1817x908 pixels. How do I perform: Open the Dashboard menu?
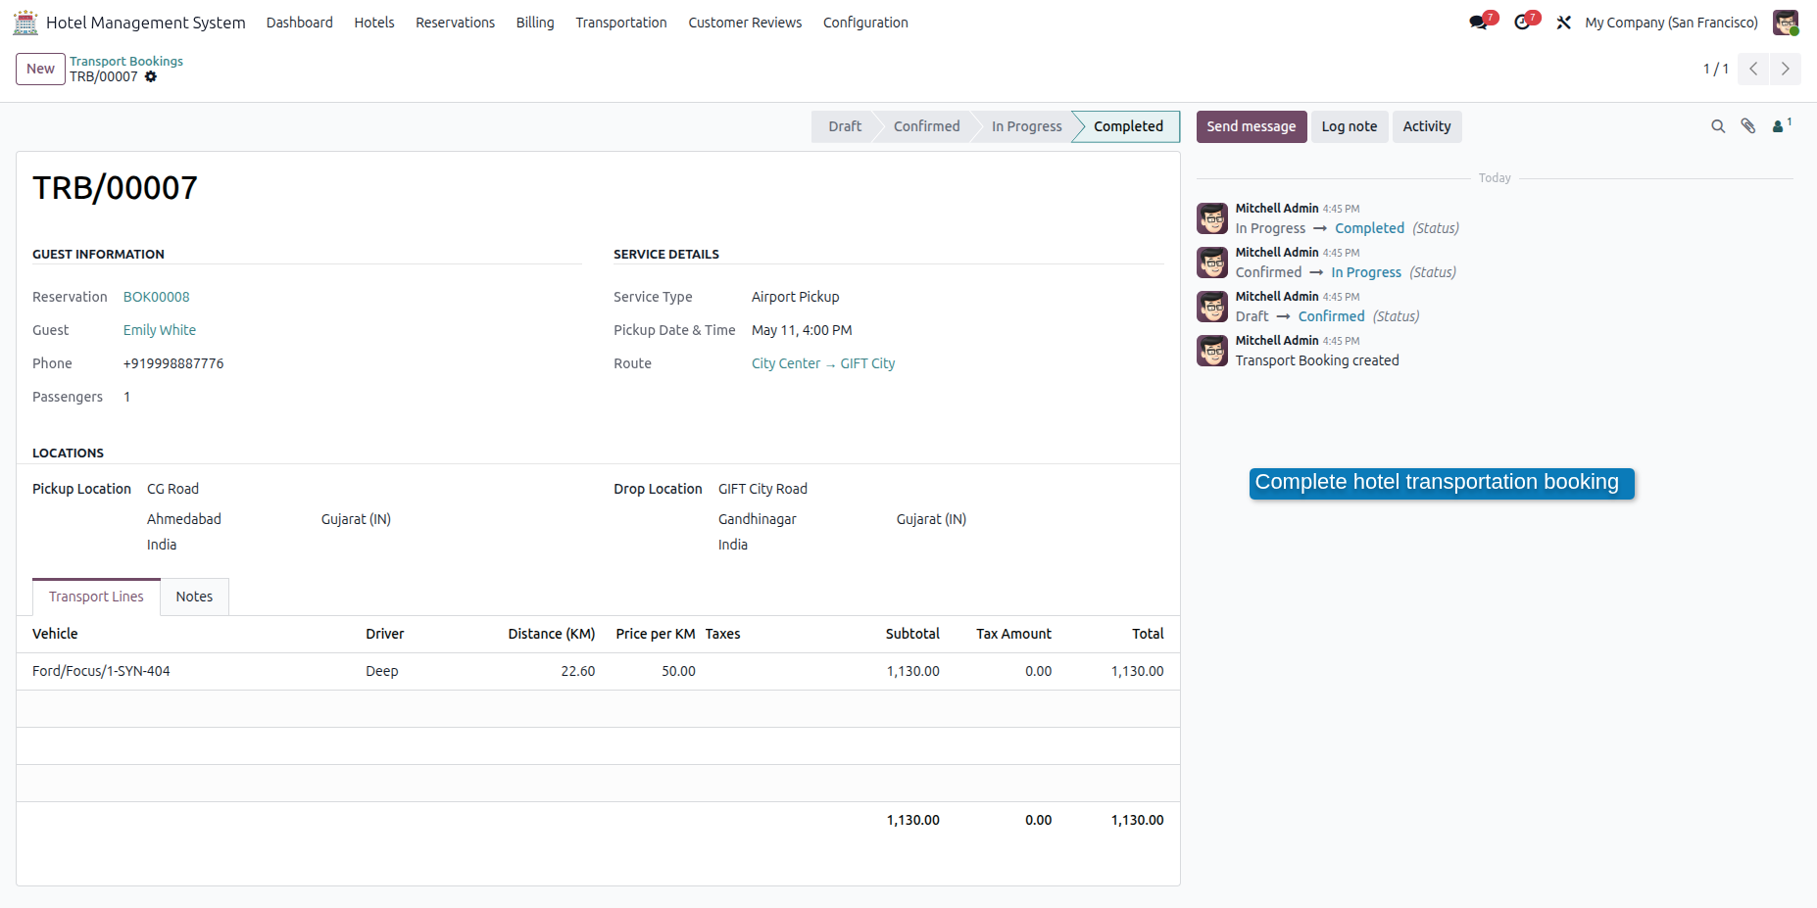(300, 23)
